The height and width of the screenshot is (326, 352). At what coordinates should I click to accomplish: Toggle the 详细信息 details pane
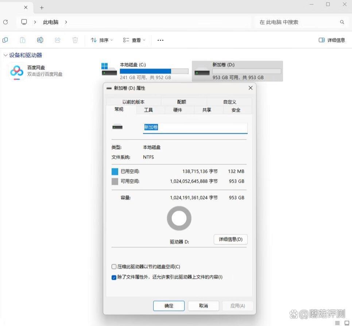click(x=332, y=40)
